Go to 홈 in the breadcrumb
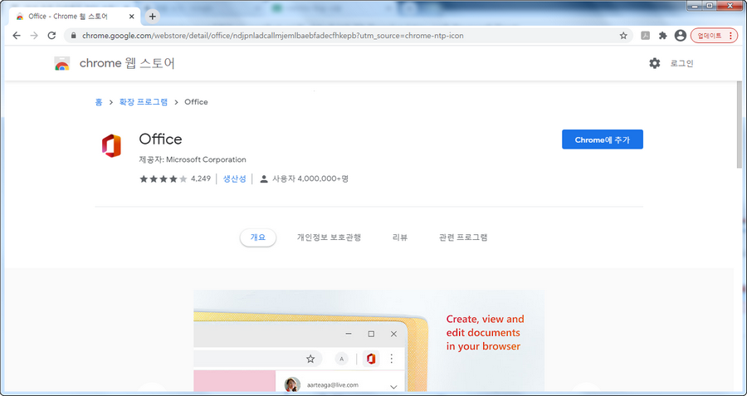The width and height of the screenshot is (747, 396). [x=99, y=102]
